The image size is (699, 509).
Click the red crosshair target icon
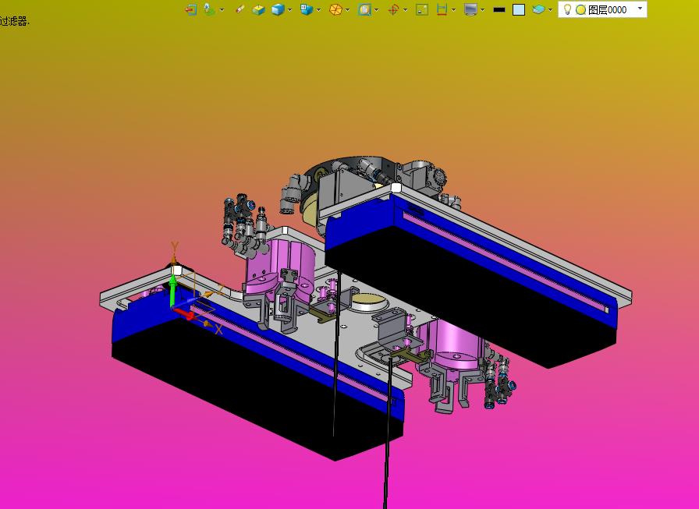[393, 10]
